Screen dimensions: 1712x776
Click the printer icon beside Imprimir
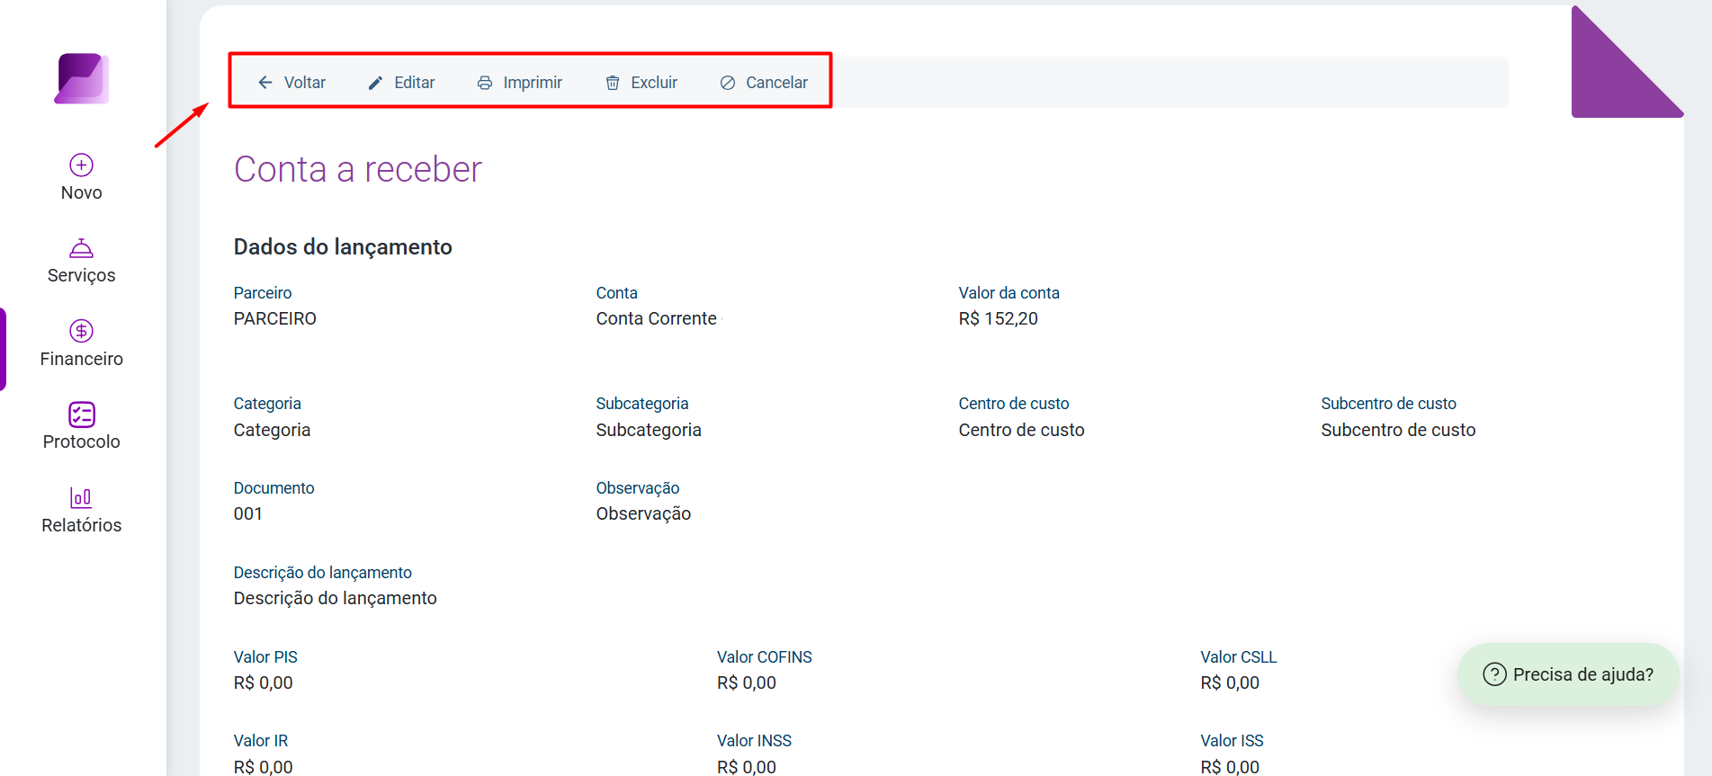tap(485, 83)
